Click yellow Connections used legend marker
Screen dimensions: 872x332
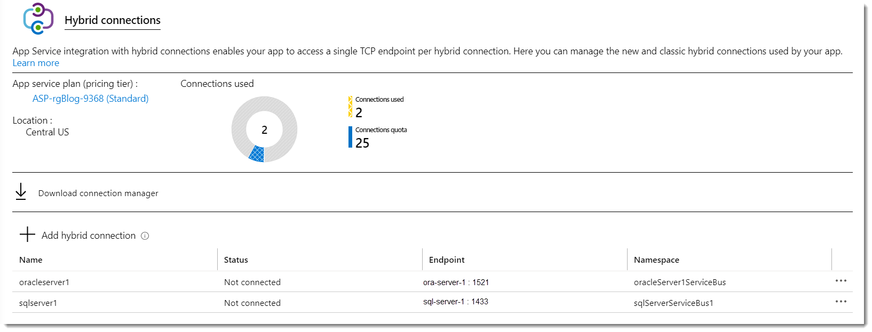[350, 107]
